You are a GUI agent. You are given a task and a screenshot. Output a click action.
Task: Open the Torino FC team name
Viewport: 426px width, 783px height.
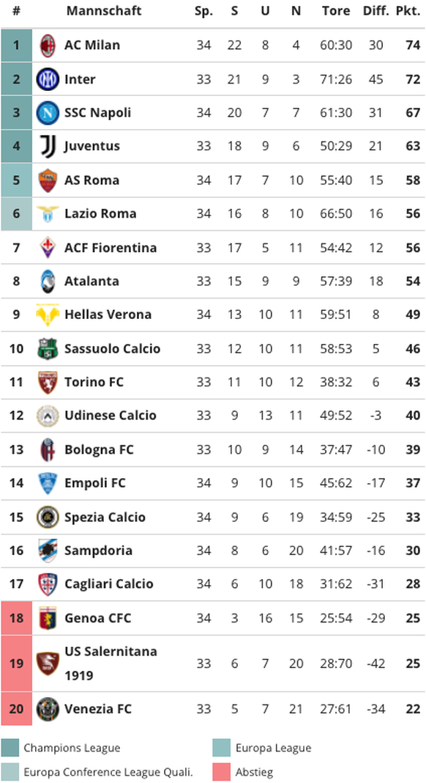coord(94,382)
